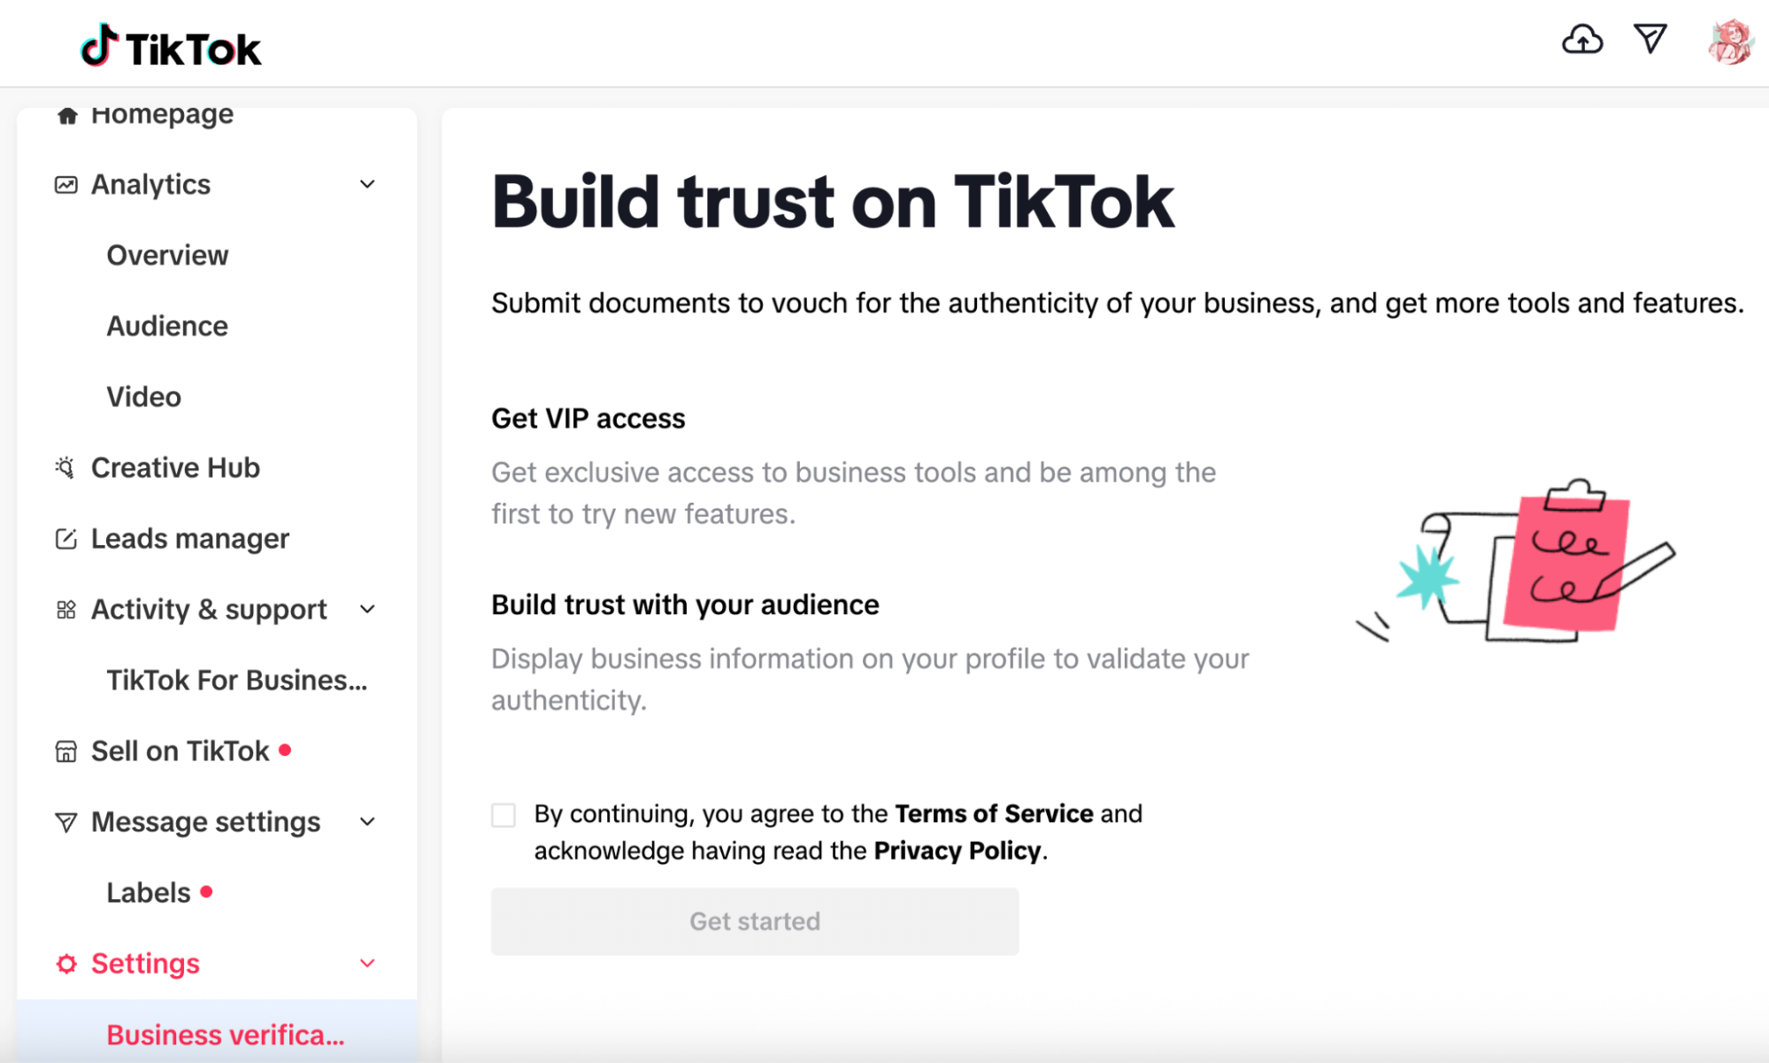Switch to the Video analytics page

coord(143,397)
